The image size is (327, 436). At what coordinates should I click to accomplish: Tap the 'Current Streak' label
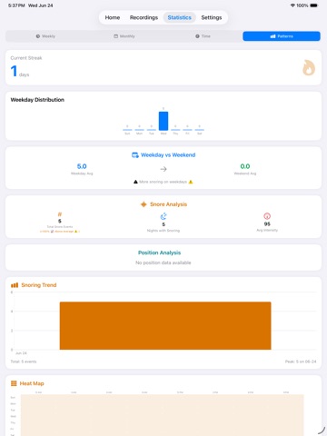tap(26, 58)
